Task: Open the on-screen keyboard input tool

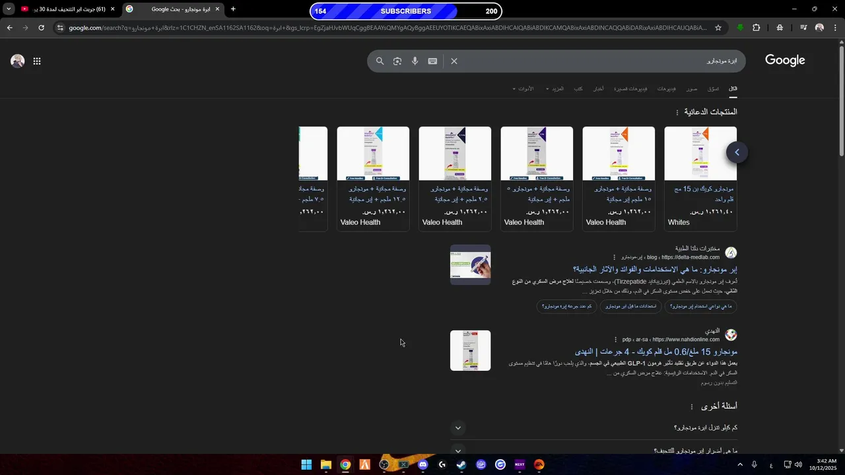Action: (x=432, y=61)
